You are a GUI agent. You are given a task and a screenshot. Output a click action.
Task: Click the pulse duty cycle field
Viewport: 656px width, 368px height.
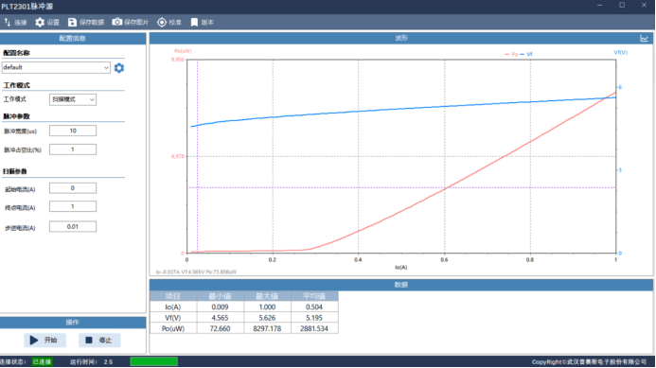73,149
